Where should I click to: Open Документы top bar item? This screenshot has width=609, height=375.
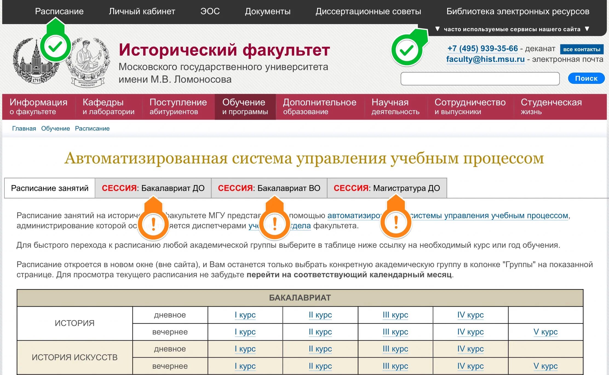click(x=268, y=11)
